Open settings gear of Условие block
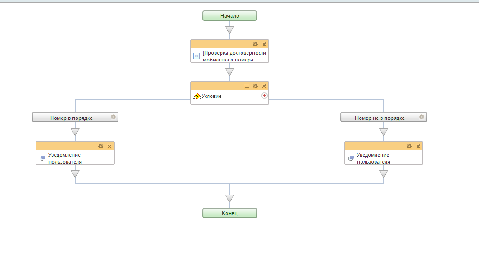The width and height of the screenshot is (479, 261). (x=255, y=86)
